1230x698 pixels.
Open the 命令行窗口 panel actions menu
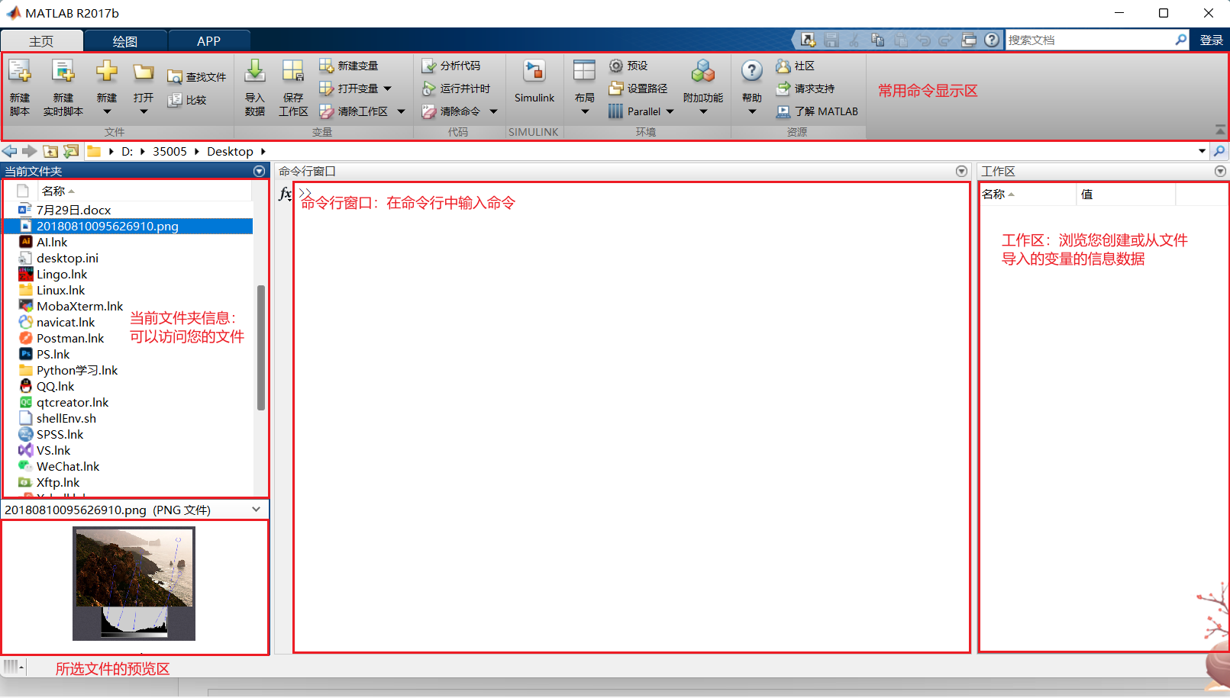[x=961, y=172]
